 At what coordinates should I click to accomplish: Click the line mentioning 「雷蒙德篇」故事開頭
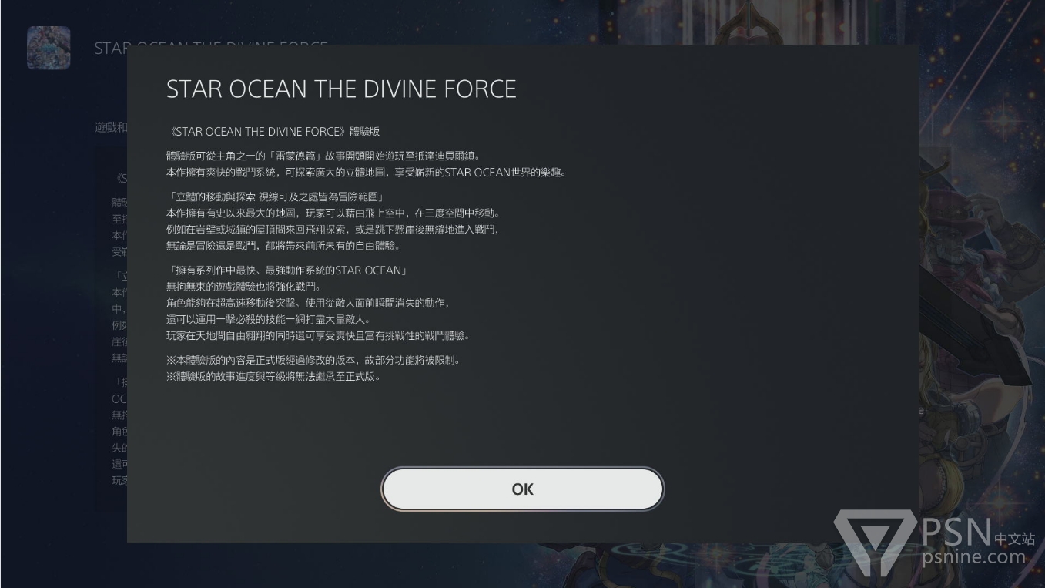click(x=323, y=156)
